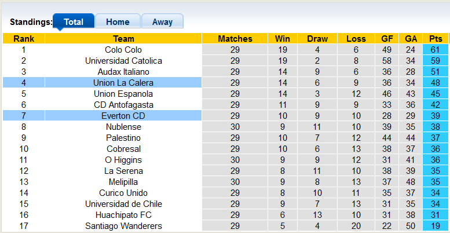Open Palestino team link
The width and height of the screenshot is (450, 233).
point(123,138)
